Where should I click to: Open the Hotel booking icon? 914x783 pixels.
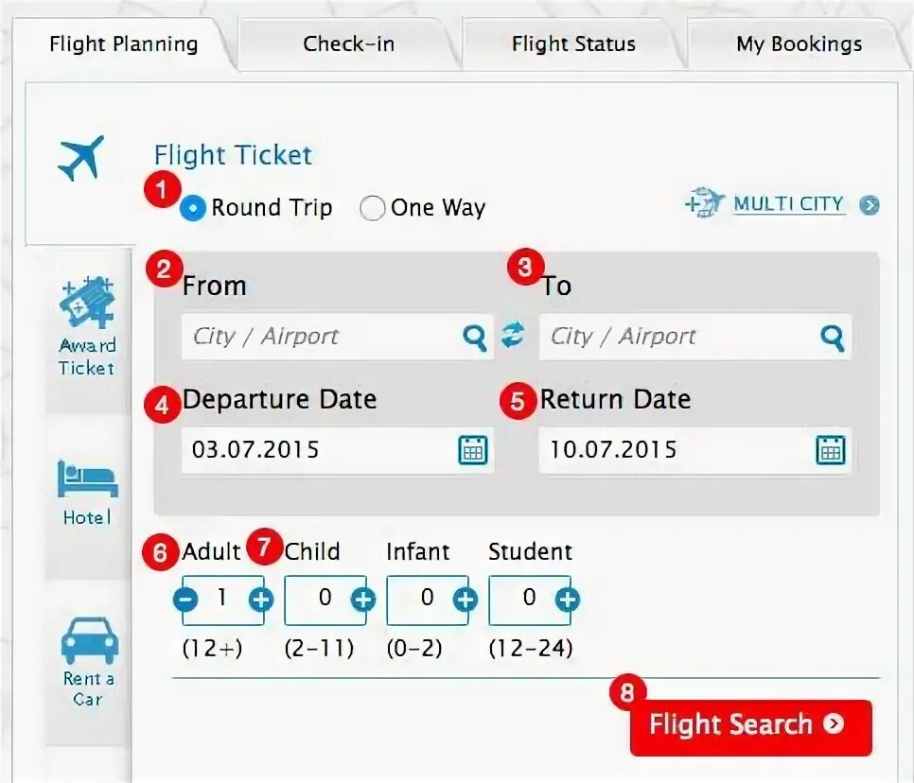87,493
